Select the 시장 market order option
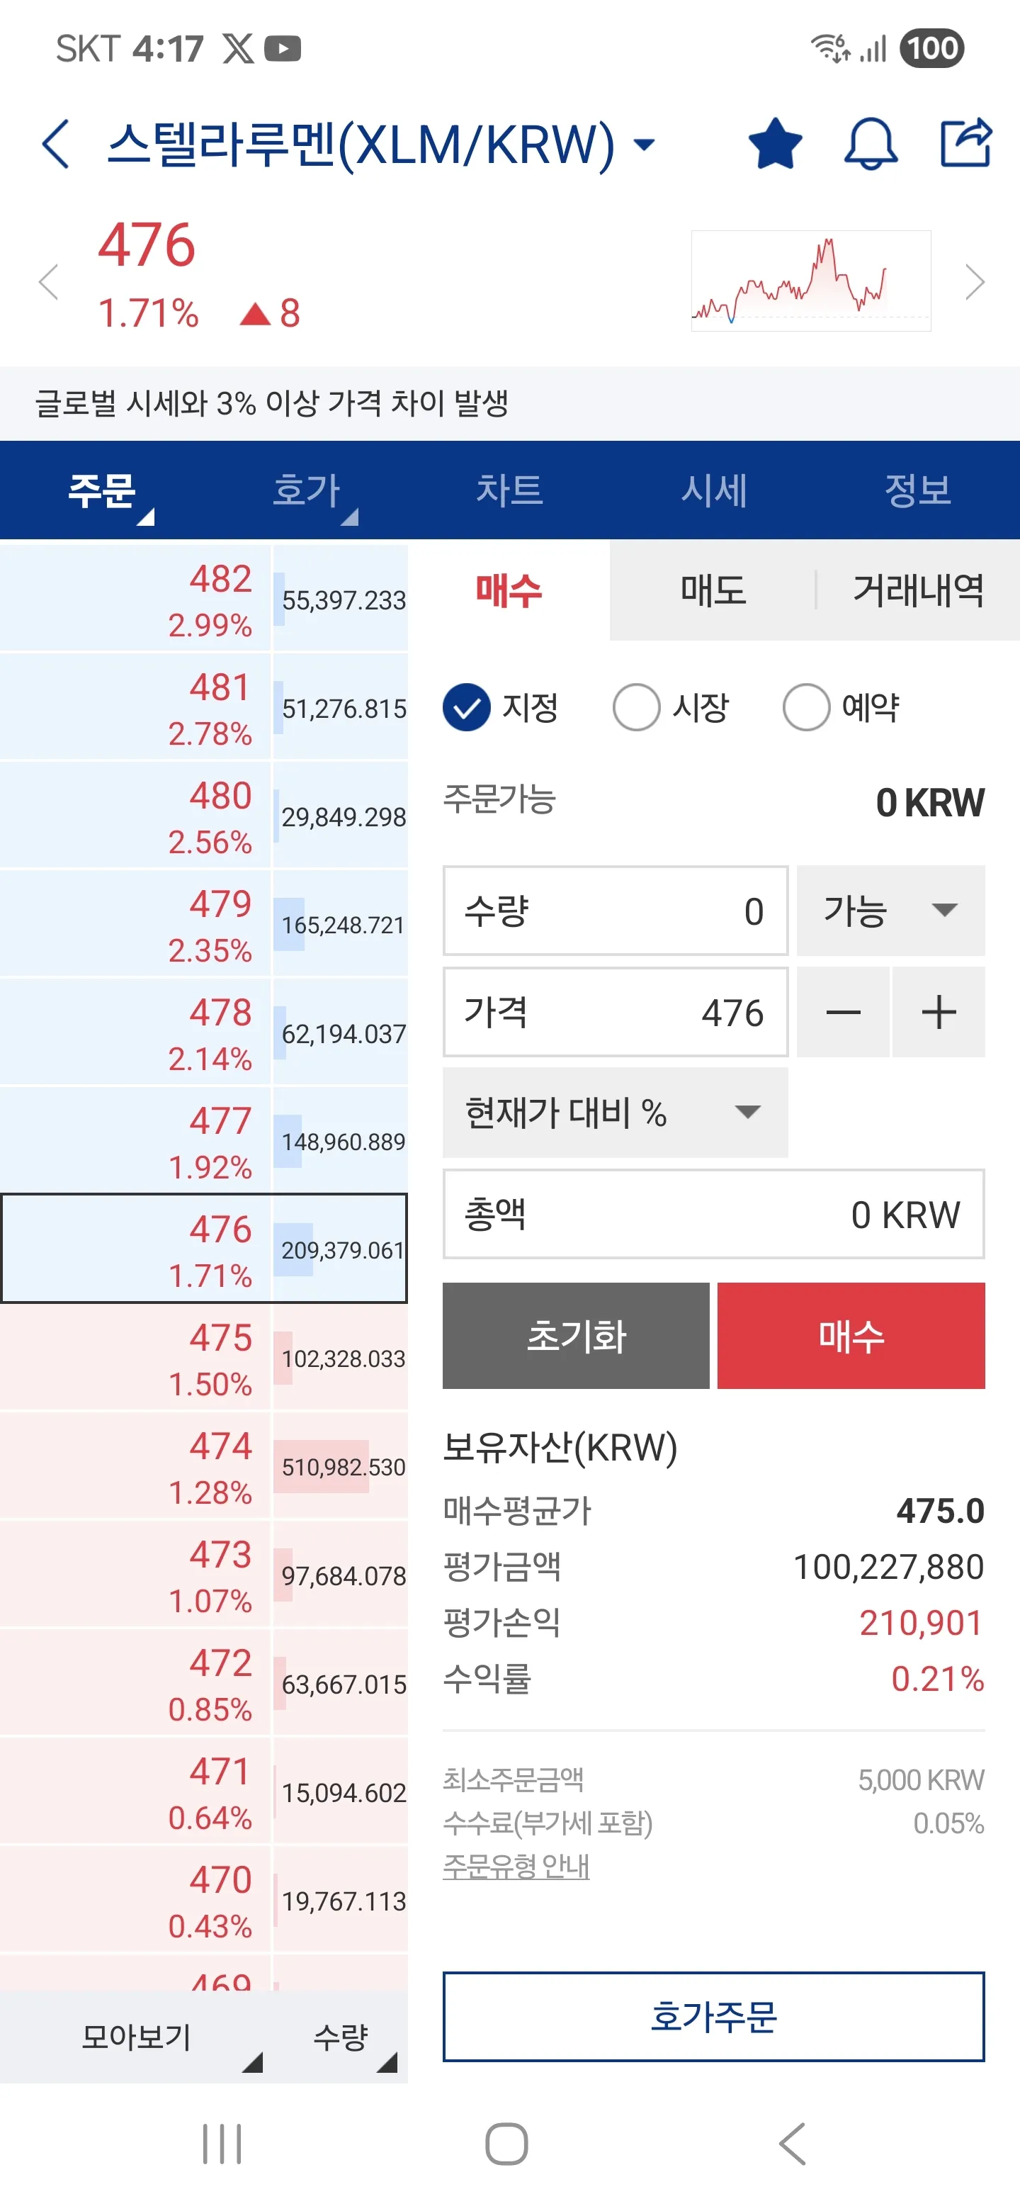Image resolution: width=1020 pixels, height=2211 pixels. tap(637, 707)
